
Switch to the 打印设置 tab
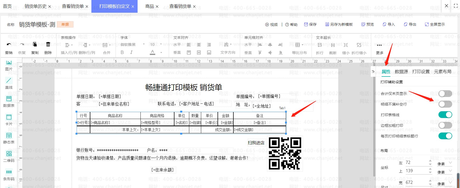pos(421,72)
